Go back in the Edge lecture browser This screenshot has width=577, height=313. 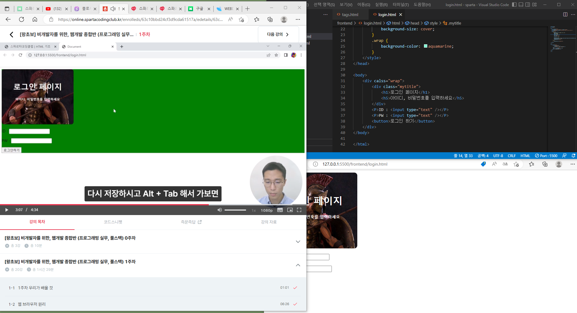8,19
